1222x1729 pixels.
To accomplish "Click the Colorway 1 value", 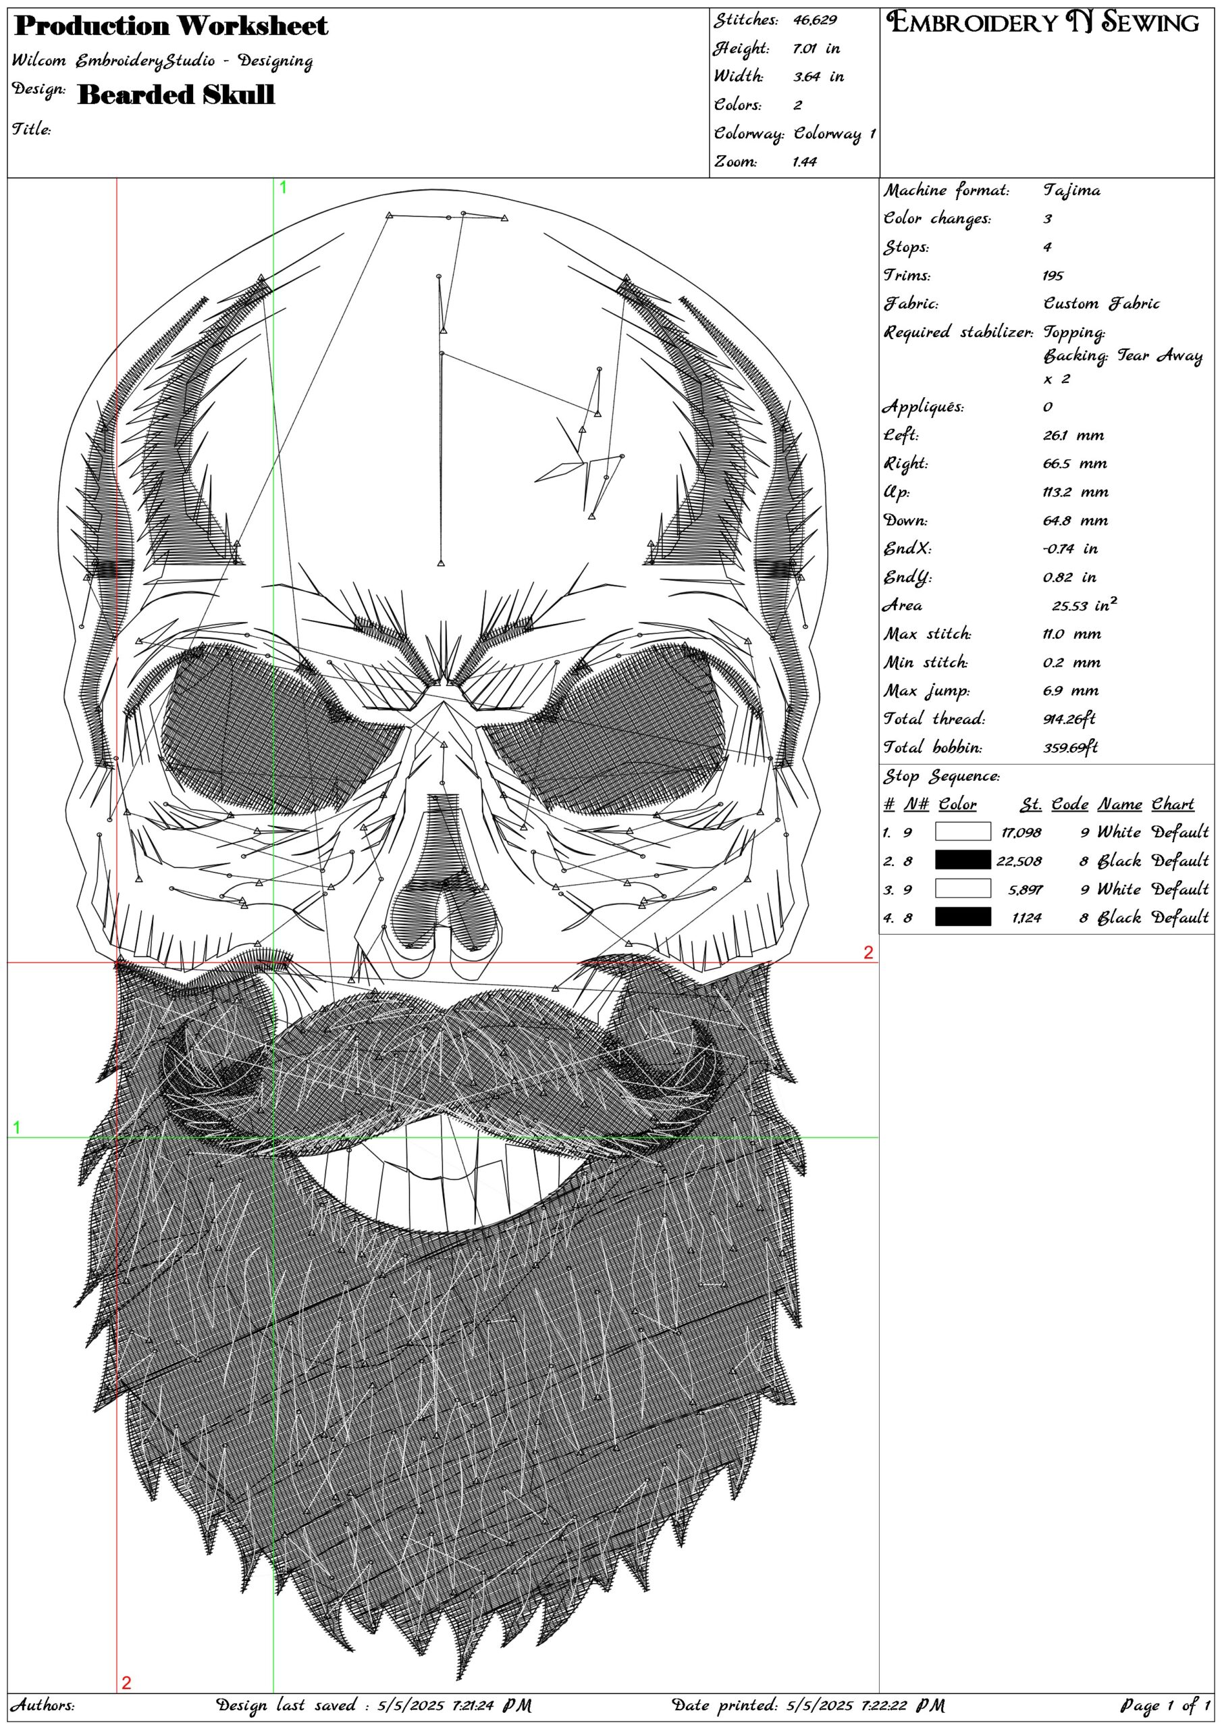I will (x=835, y=133).
